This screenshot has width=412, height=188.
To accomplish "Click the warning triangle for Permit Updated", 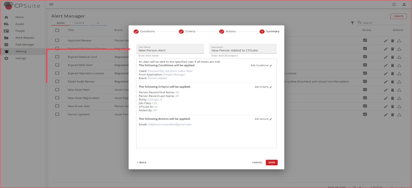I will point(399,114).
